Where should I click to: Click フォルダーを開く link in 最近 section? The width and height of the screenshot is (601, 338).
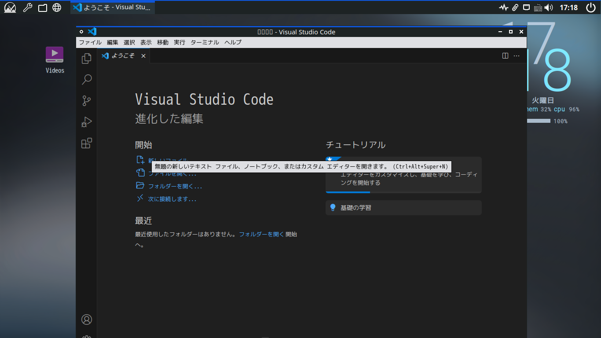[x=261, y=234]
